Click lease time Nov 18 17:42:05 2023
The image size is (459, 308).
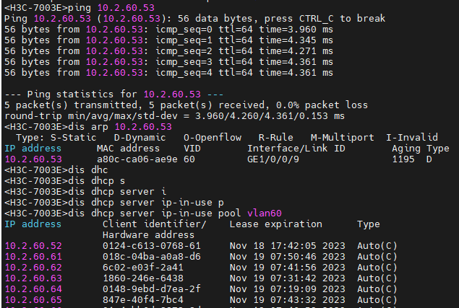281,245
